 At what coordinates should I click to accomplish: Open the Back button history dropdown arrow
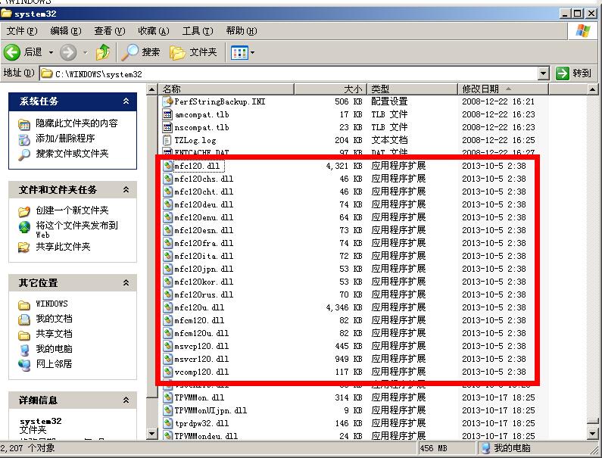[x=51, y=52]
